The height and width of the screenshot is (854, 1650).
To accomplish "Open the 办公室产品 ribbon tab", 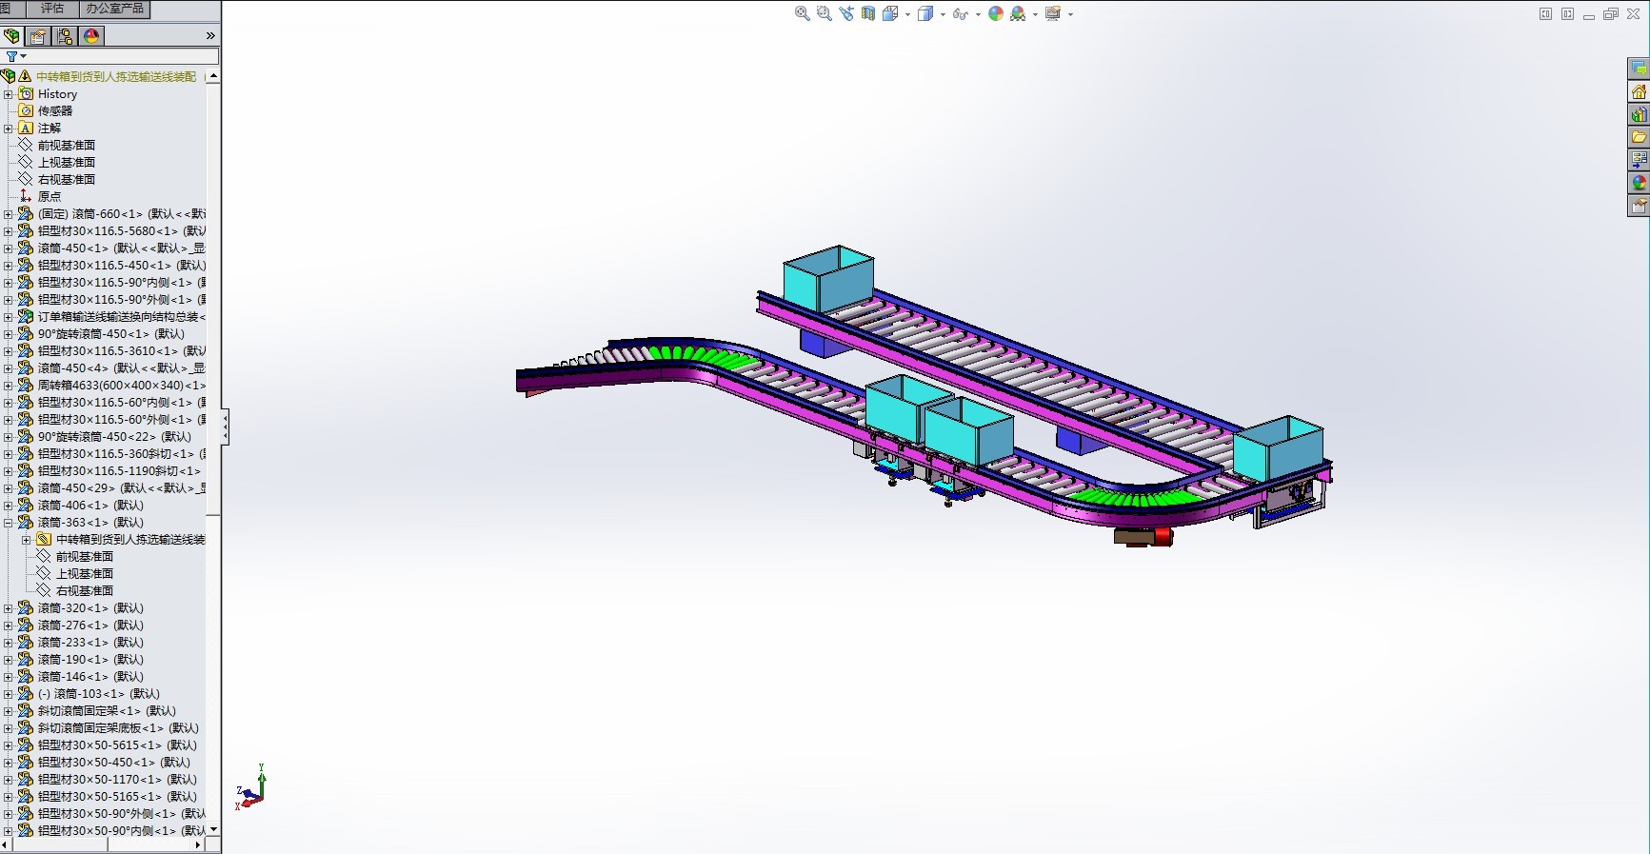I will (114, 9).
